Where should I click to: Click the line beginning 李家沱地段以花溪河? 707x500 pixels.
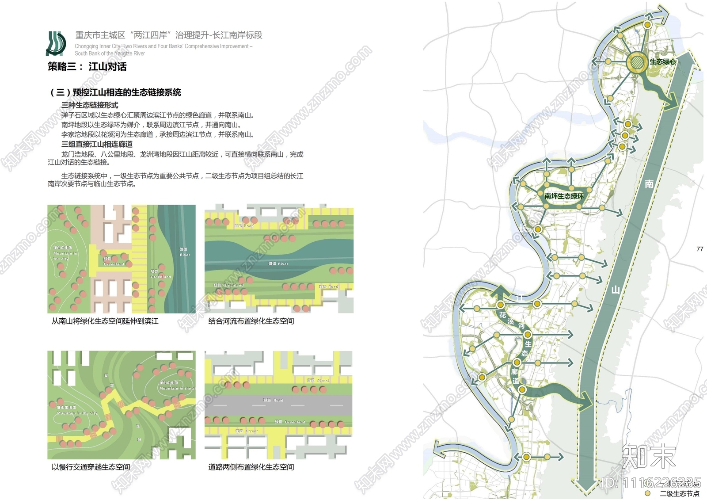[158, 134]
